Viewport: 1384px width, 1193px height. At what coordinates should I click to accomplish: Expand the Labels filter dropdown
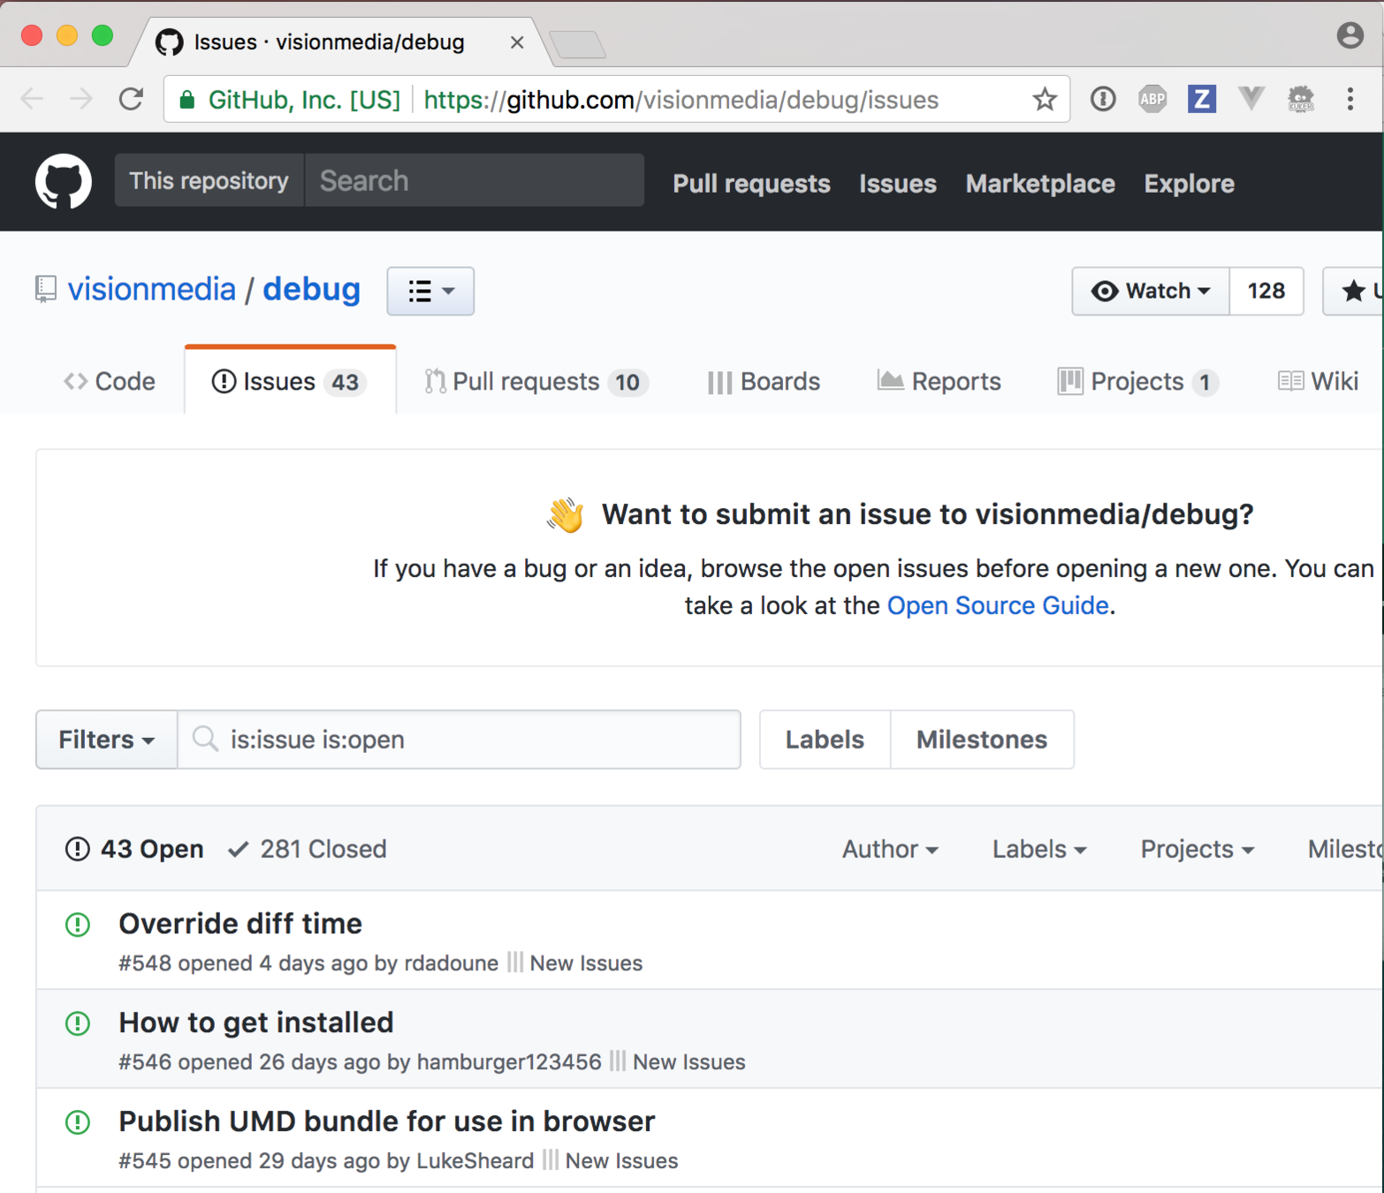[1039, 849]
